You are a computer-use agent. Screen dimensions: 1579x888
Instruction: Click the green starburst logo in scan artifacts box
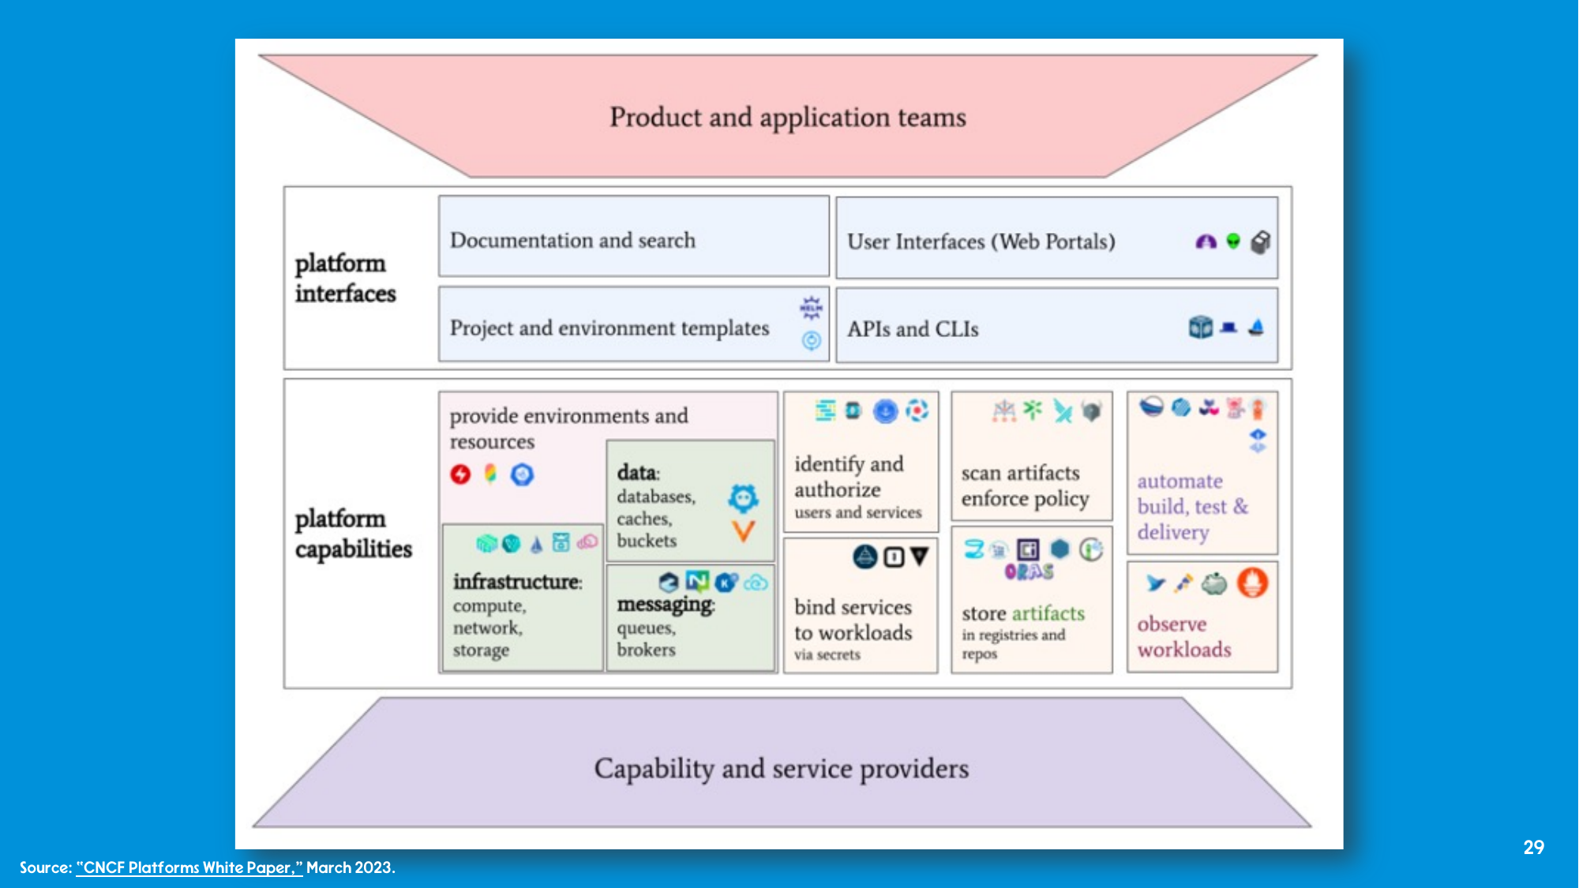click(1033, 409)
